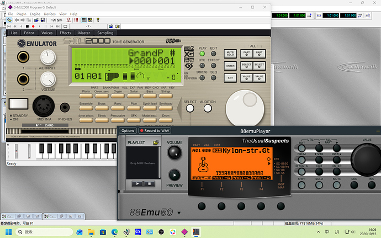Click the XG logo beside the green LCD
The width and height of the screenshot is (381, 238).
pyautogui.click(x=189, y=54)
